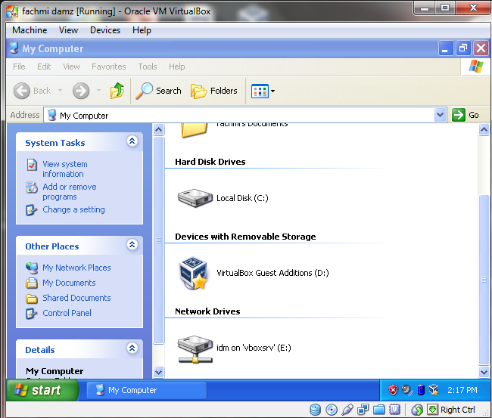
Task: Click Change a setting link
Action: (x=73, y=209)
